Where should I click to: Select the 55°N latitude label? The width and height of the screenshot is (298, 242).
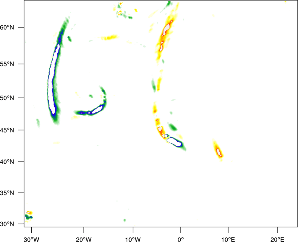coord(7,64)
